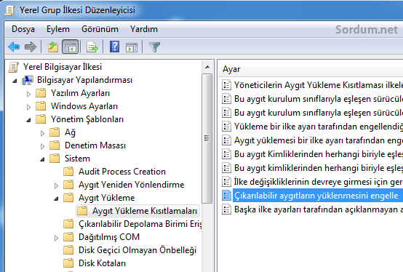The width and height of the screenshot is (403, 272).
Task: Click the tree pane scroll-up arrow
Action: tap(207, 68)
